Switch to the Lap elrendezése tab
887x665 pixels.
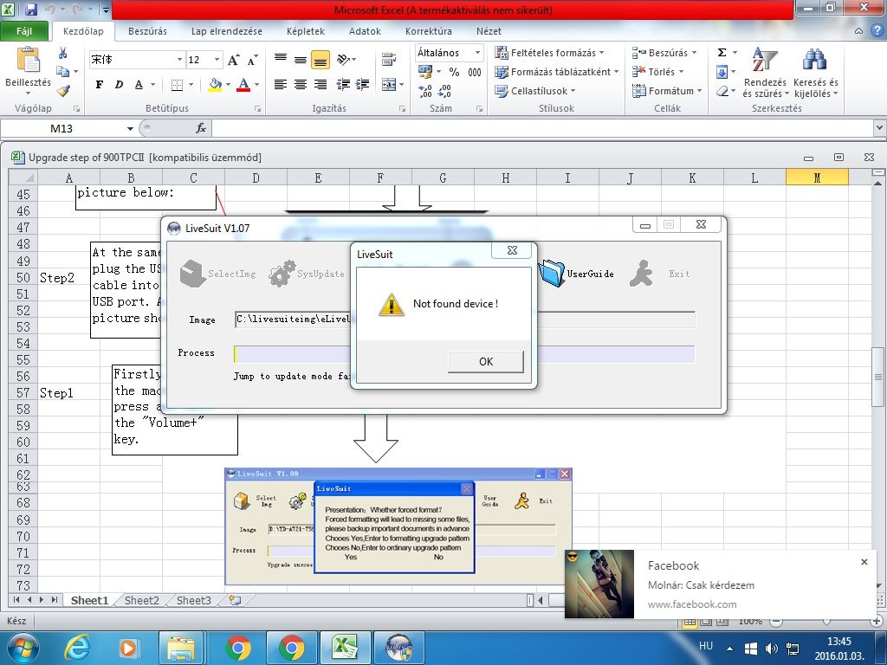pyautogui.click(x=226, y=31)
